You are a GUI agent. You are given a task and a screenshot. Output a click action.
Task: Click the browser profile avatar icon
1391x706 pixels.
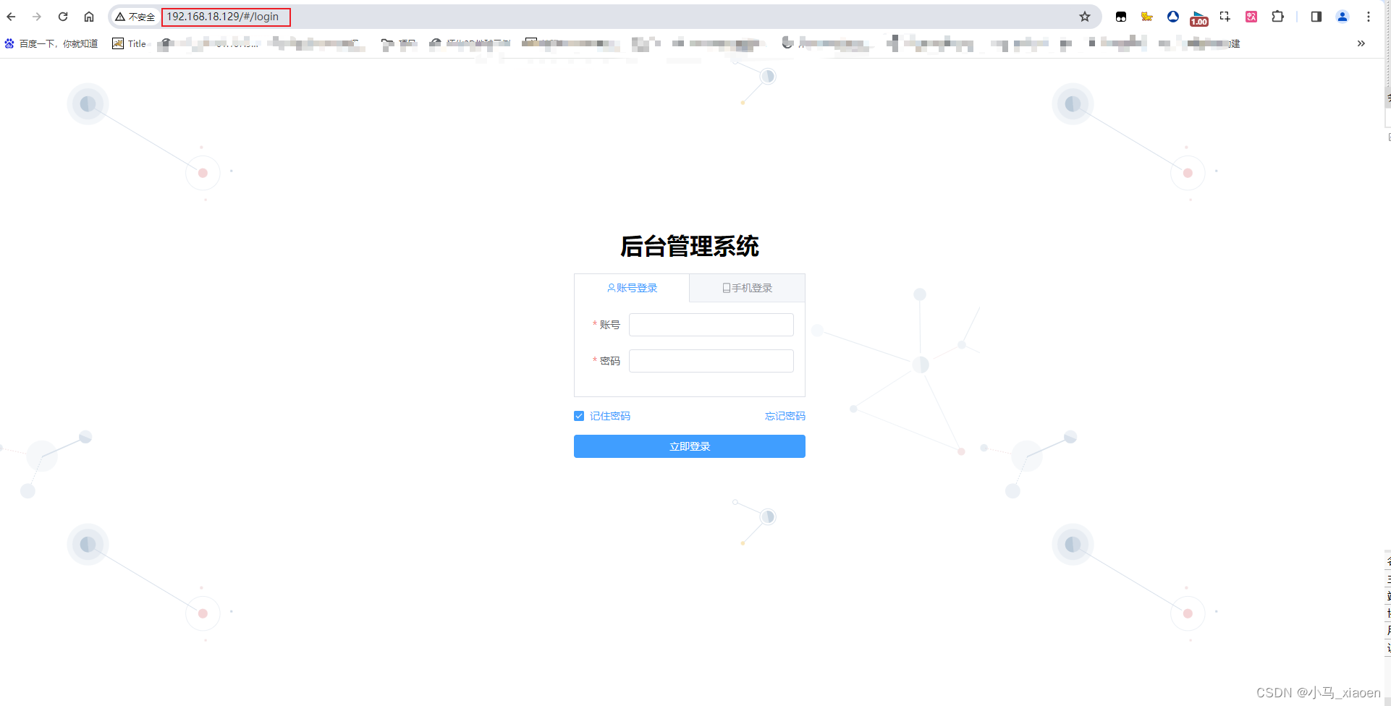tap(1342, 16)
